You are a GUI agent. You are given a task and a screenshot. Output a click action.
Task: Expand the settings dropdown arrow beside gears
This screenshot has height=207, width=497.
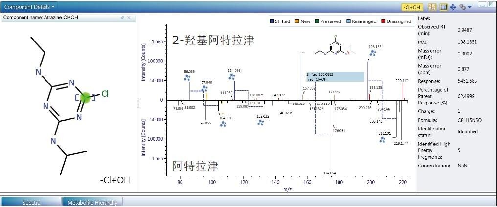[470, 7]
